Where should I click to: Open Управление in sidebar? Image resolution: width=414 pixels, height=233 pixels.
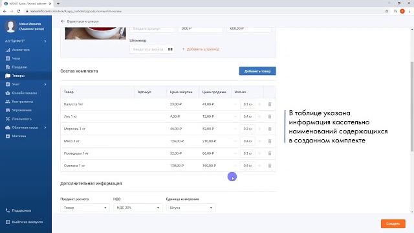click(x=21, y=110)
